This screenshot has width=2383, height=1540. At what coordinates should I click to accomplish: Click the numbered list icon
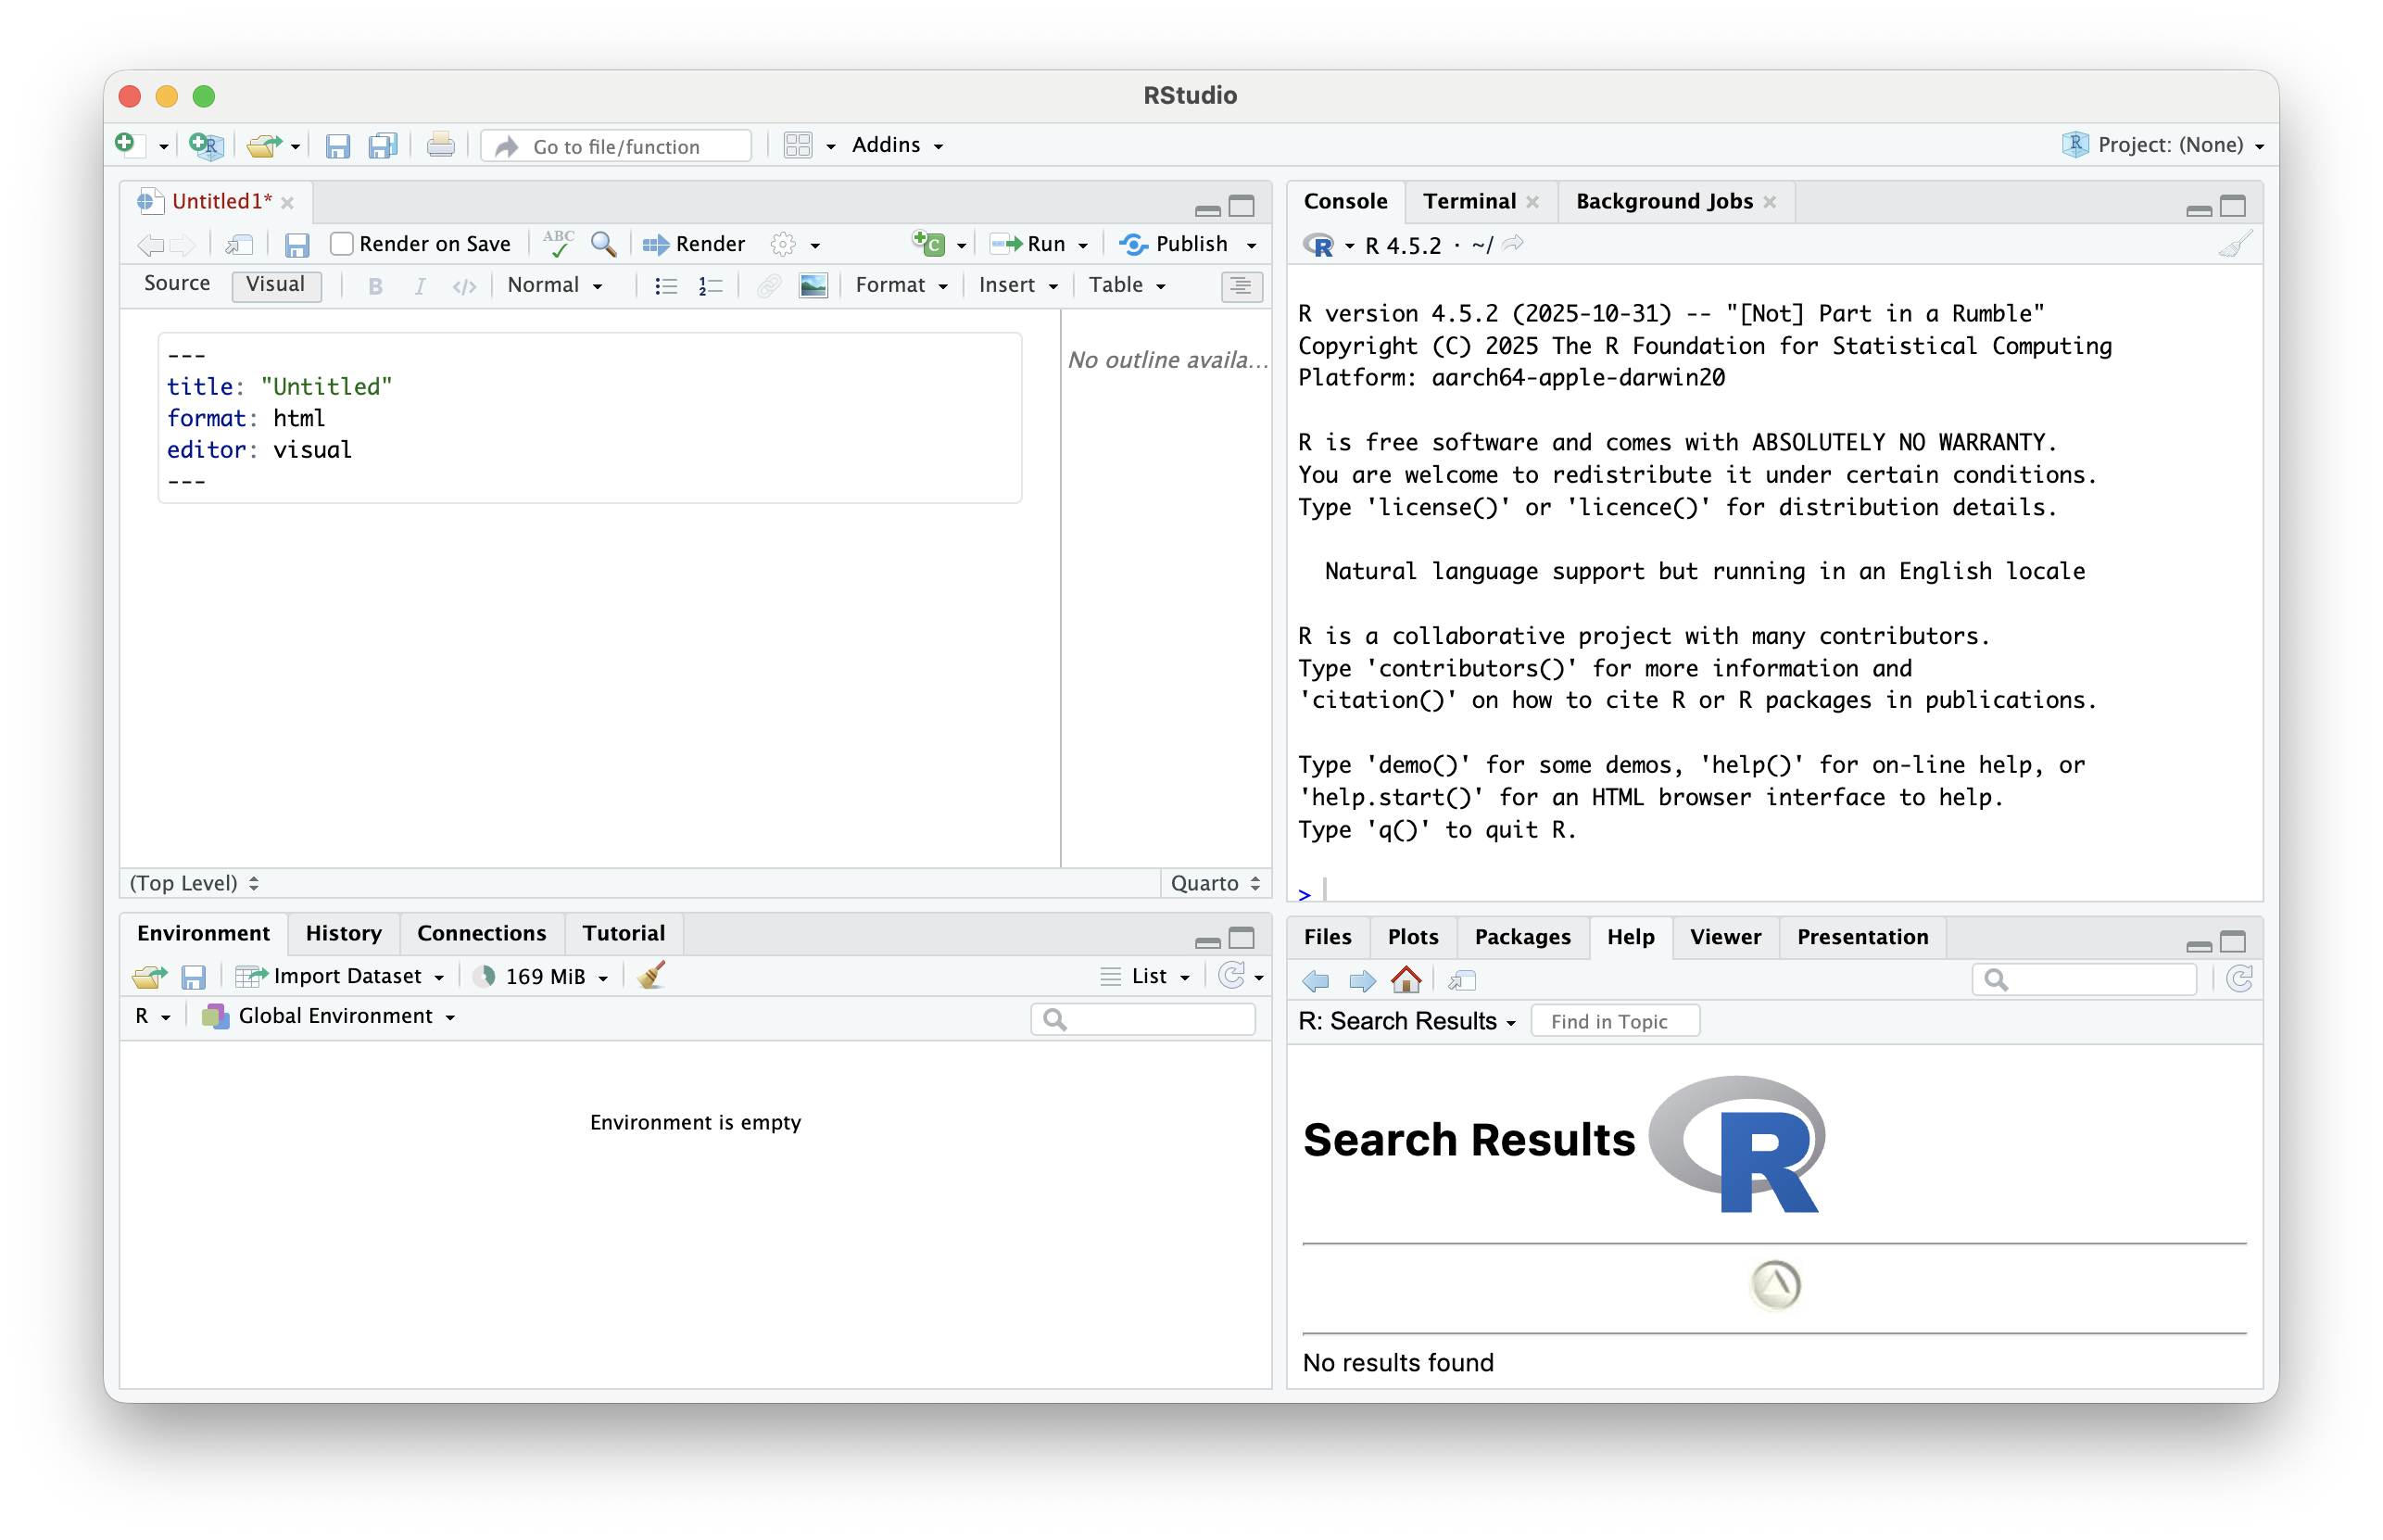tap(710, 286)
